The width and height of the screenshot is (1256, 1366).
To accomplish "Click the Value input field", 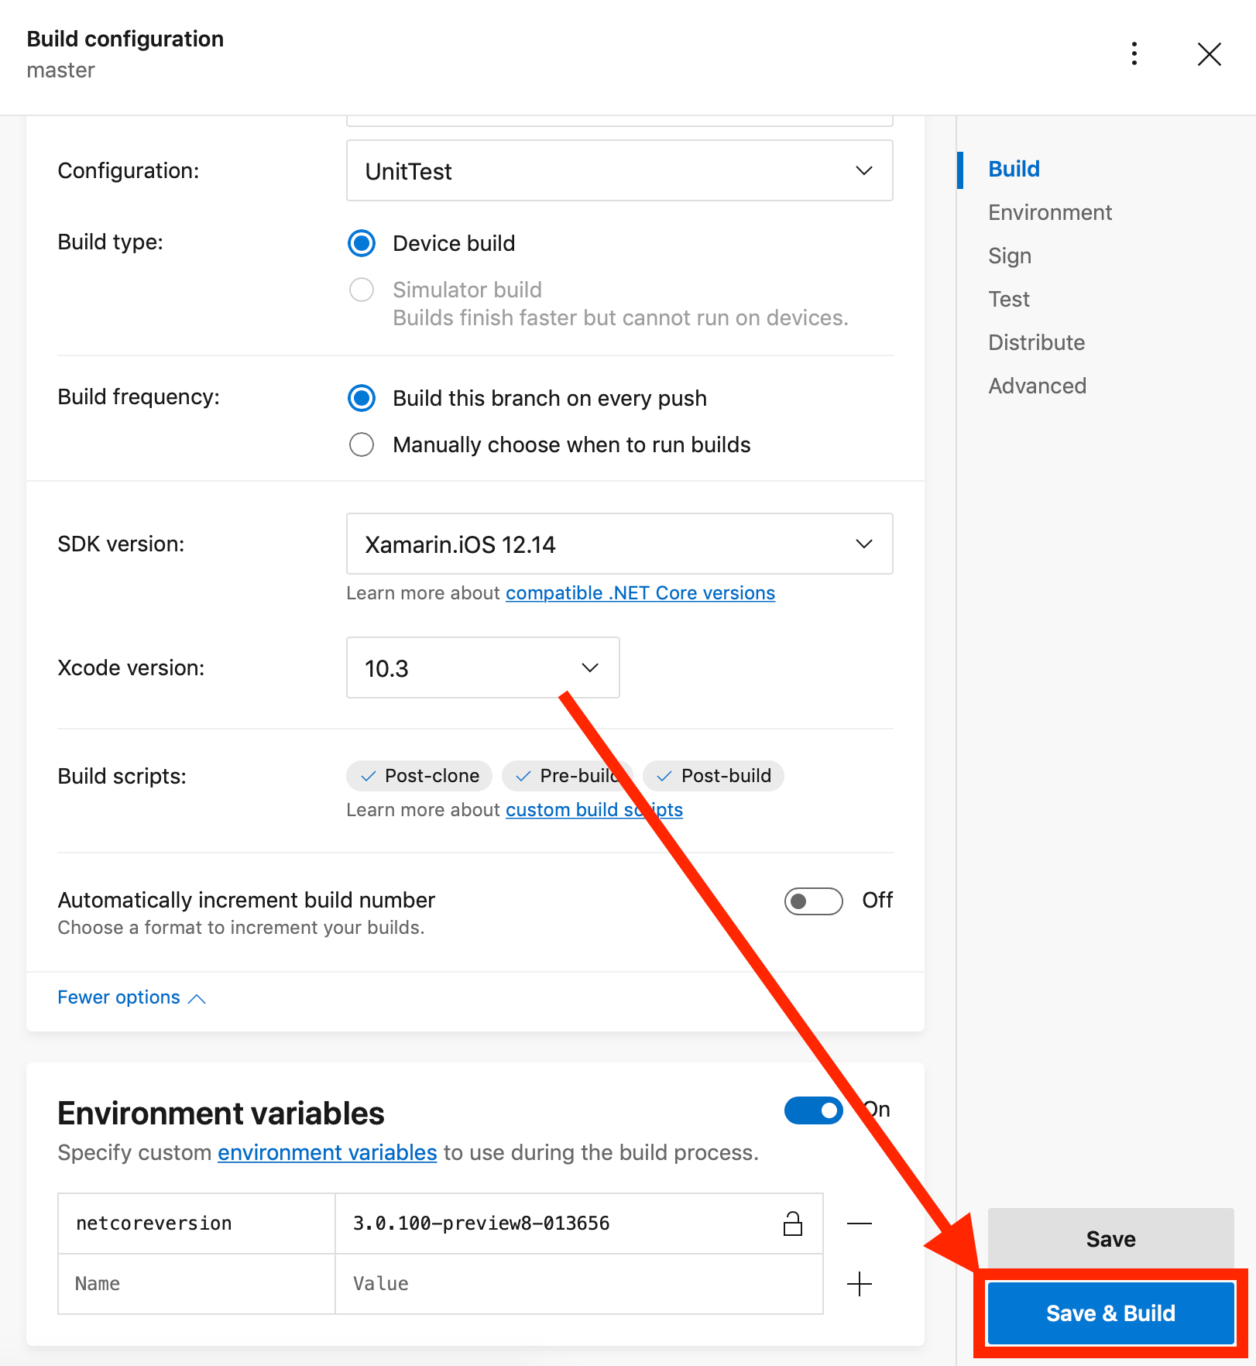I will point(577,1284).
